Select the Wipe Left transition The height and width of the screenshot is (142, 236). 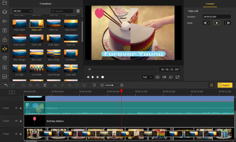point(37,24)
